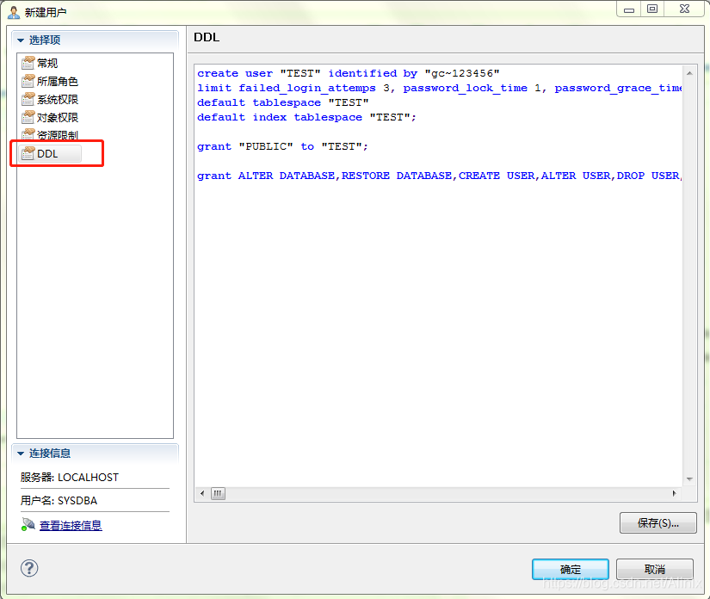Click the connection info plug icon

[x=28, y=524]
